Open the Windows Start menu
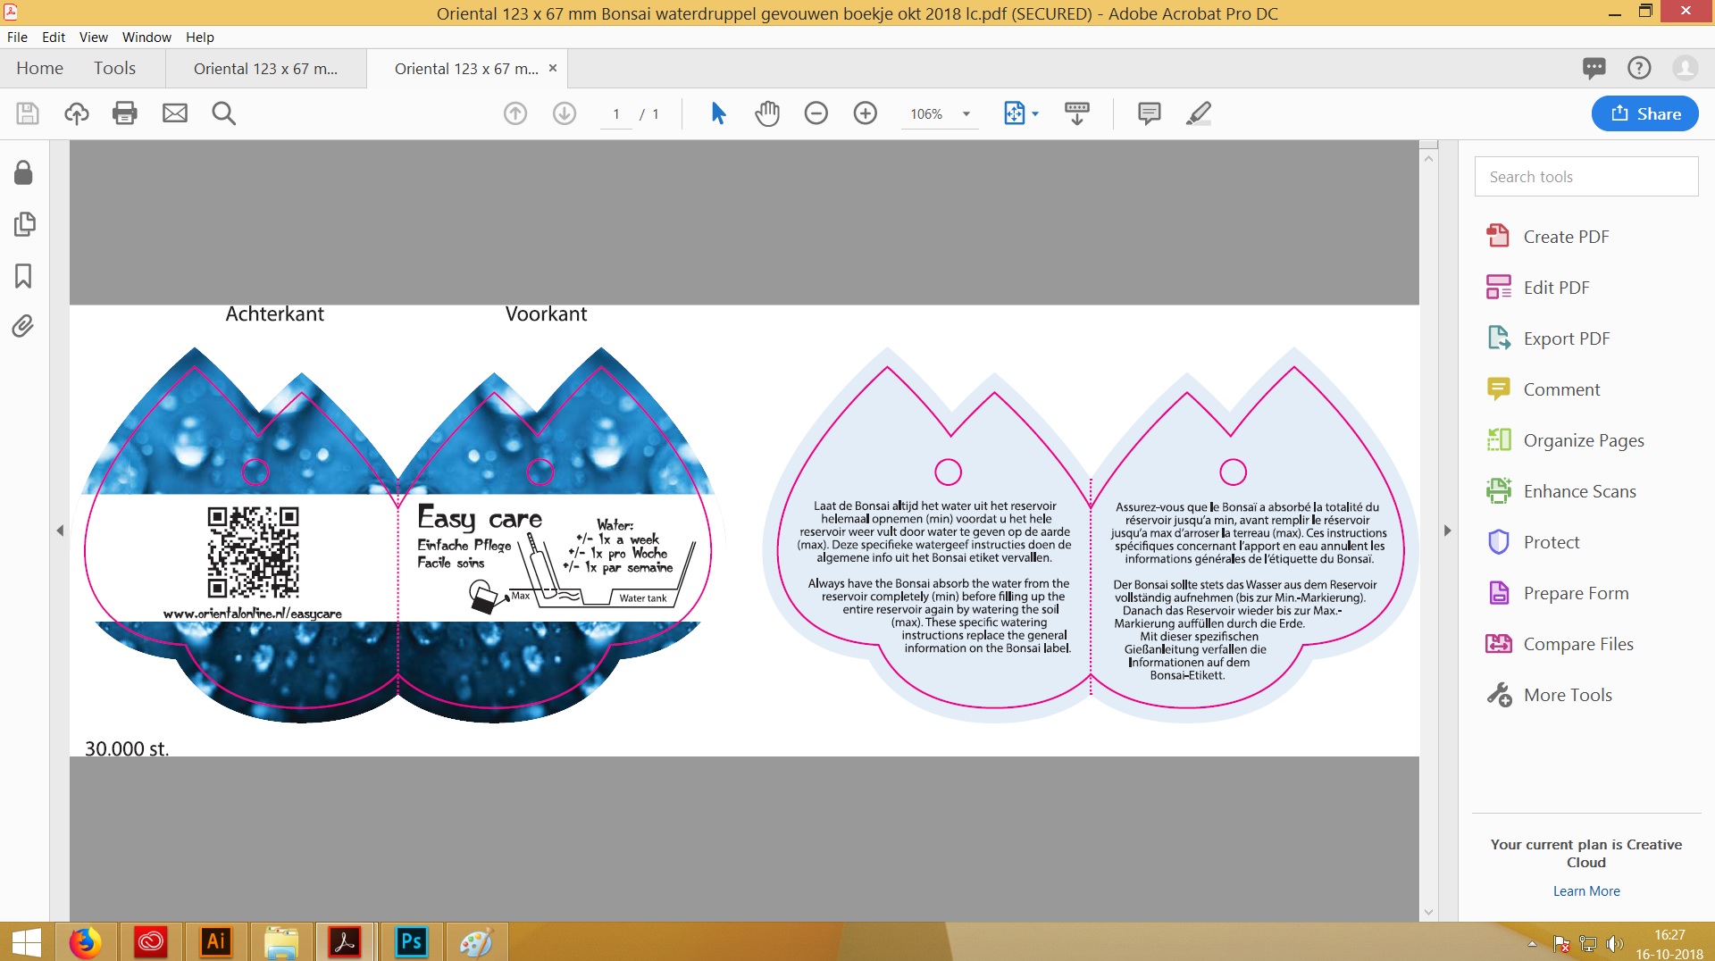 [x=27, y=942]
